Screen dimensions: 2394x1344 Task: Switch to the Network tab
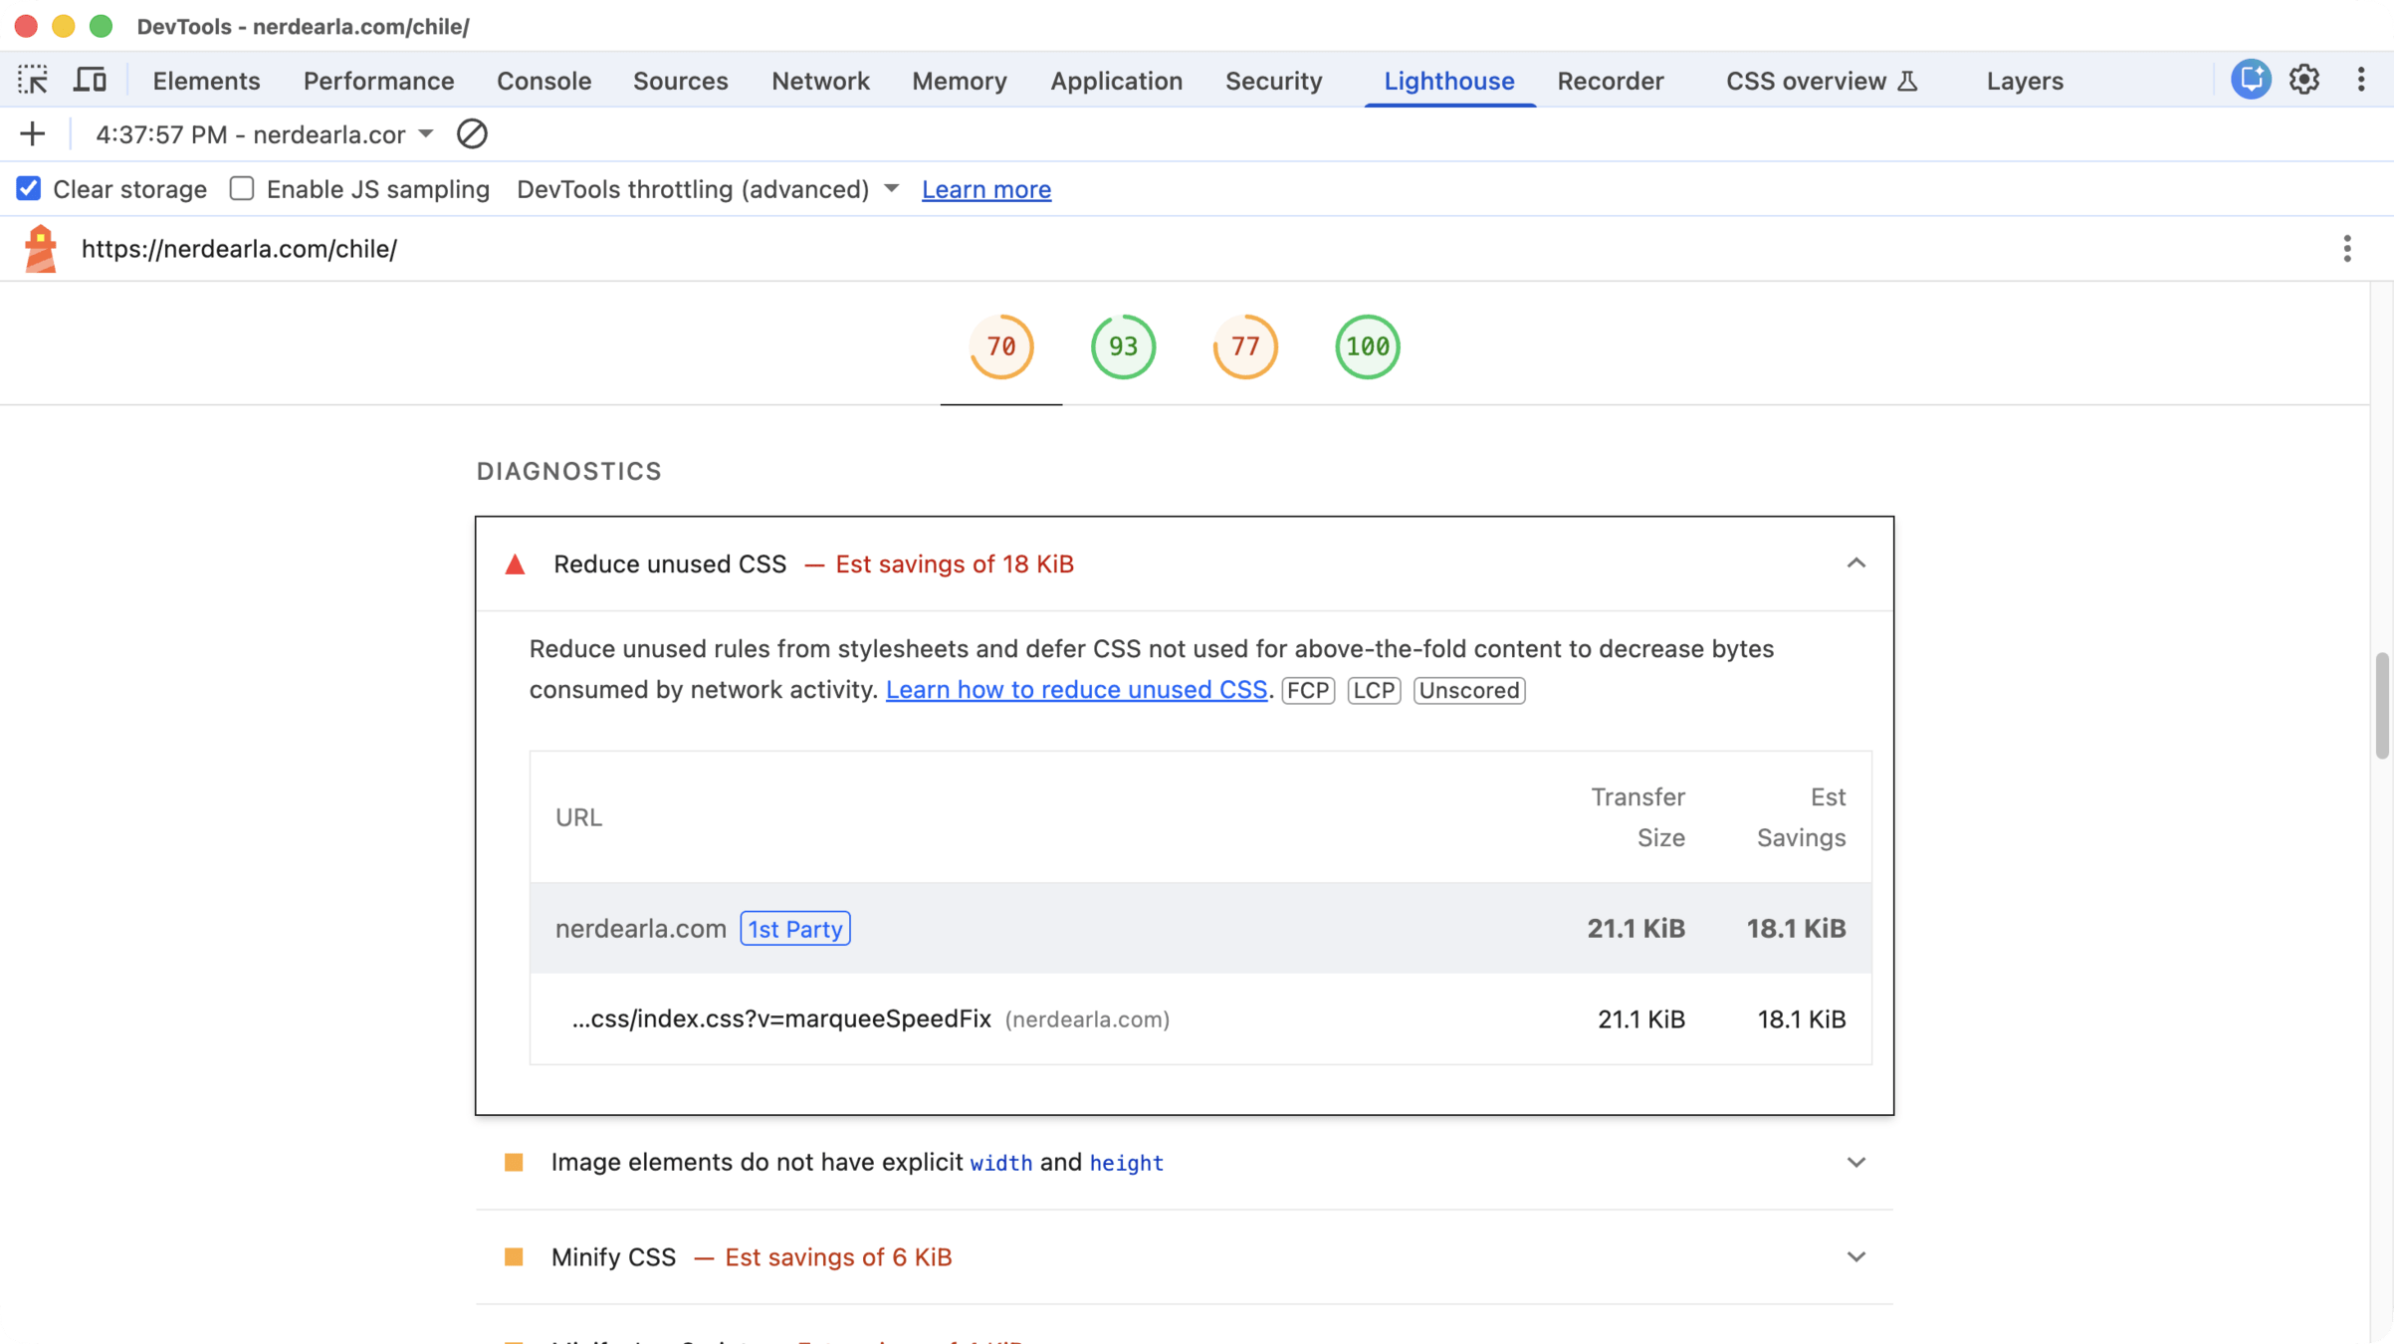pyautogui.click(x=819, y=81)
